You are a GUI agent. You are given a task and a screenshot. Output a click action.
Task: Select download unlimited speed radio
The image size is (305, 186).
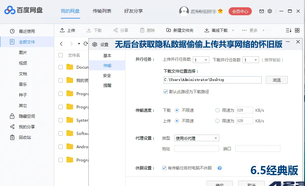(177, 110)
